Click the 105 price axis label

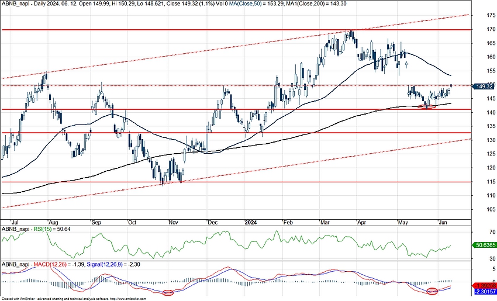click(x=491, y=209)
